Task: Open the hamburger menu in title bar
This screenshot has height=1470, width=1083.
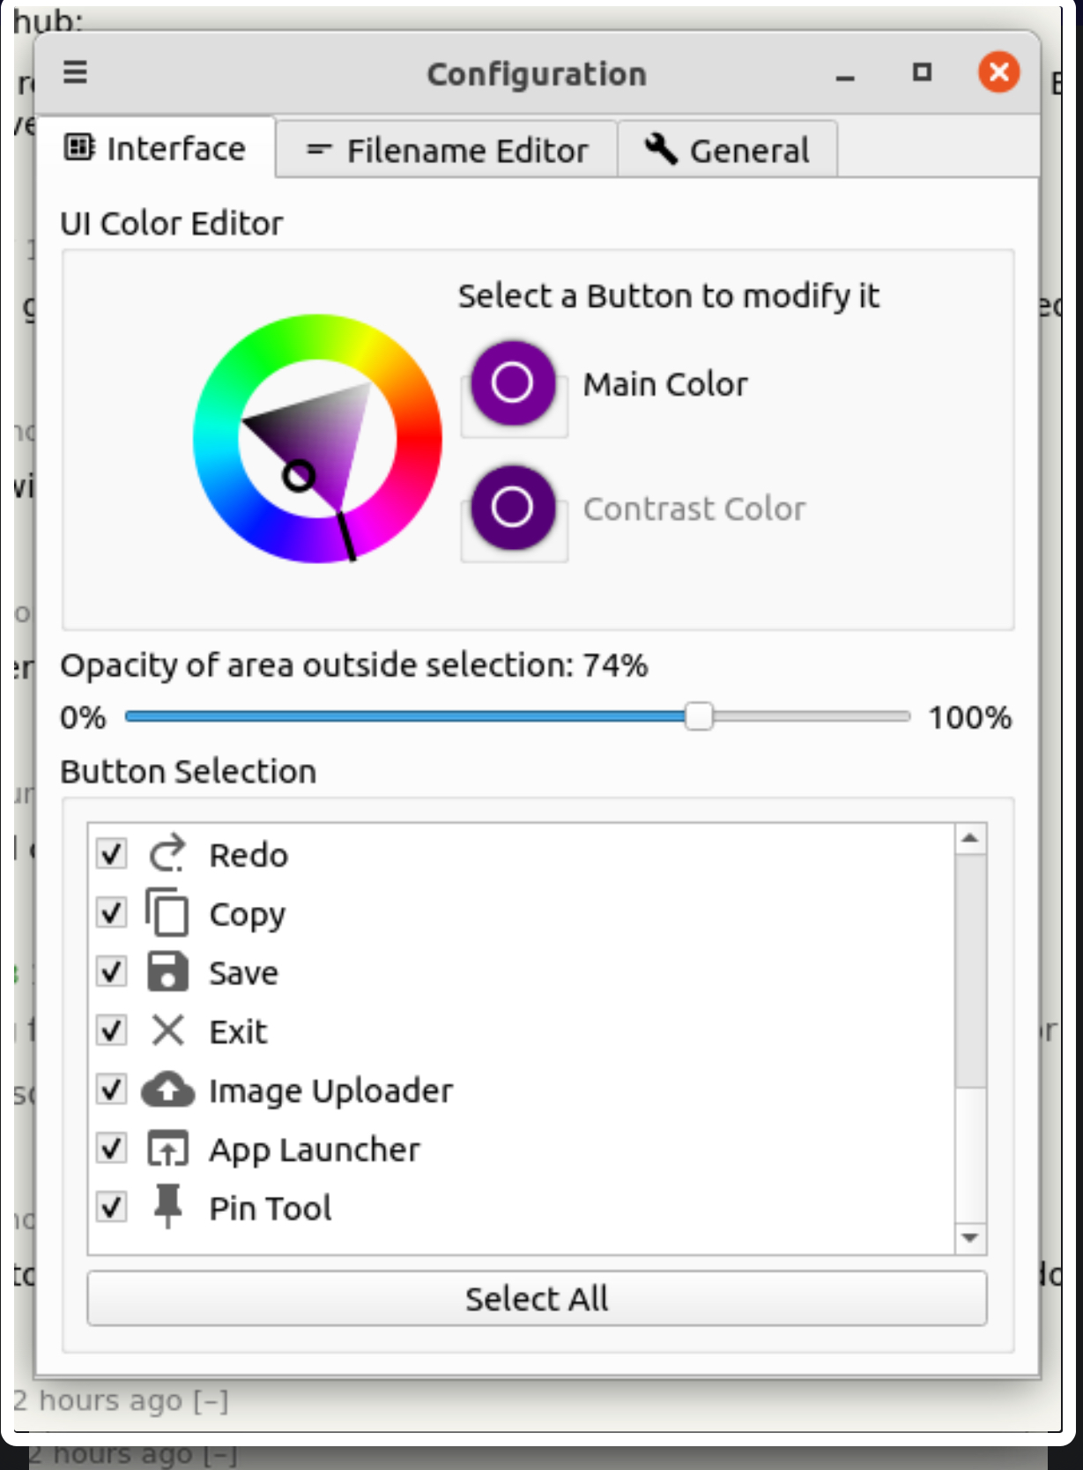Action: 75,71
